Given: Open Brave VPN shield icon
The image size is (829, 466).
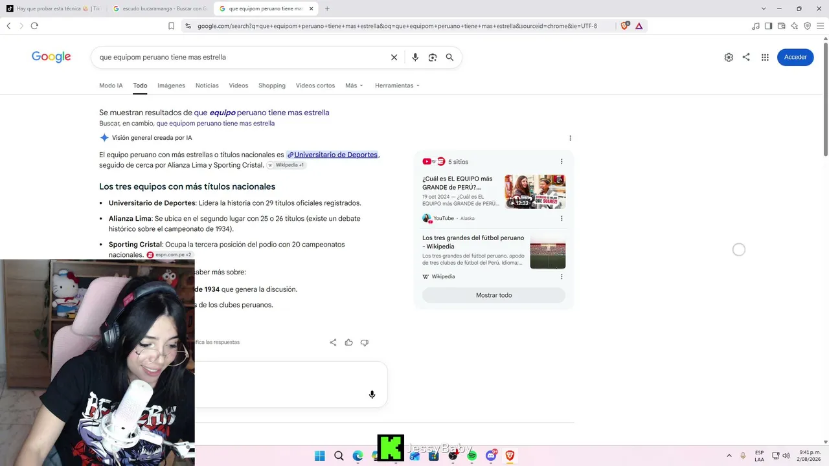Looking at the screenshot, I should [x=807, y=26].
